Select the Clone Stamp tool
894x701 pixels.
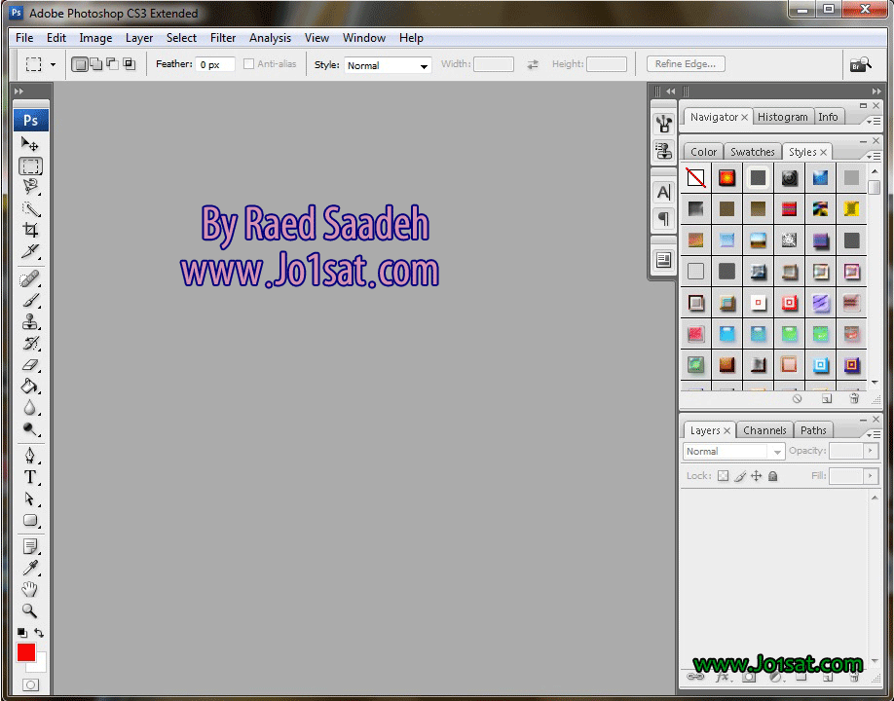coord(30,322)
